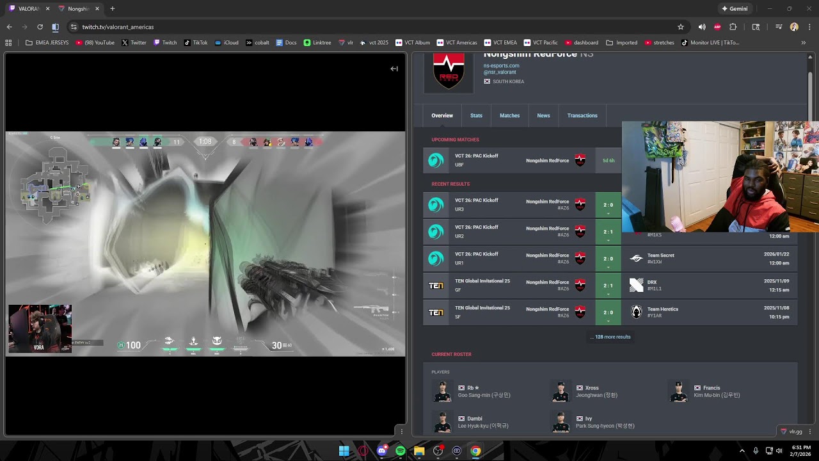Open player Ivy profile
Screen dimensions: 819x461
tap(593, 422)
